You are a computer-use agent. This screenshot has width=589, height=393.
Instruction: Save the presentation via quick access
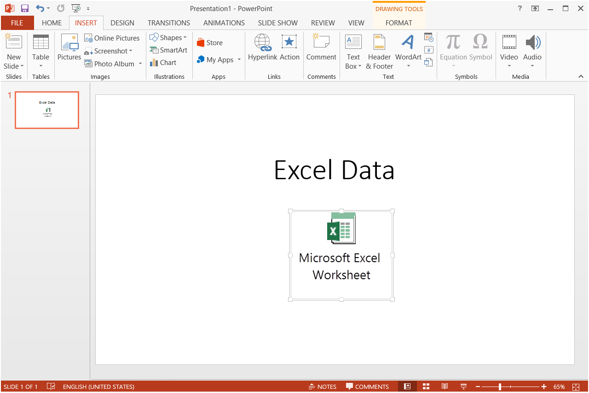(25, 8)
